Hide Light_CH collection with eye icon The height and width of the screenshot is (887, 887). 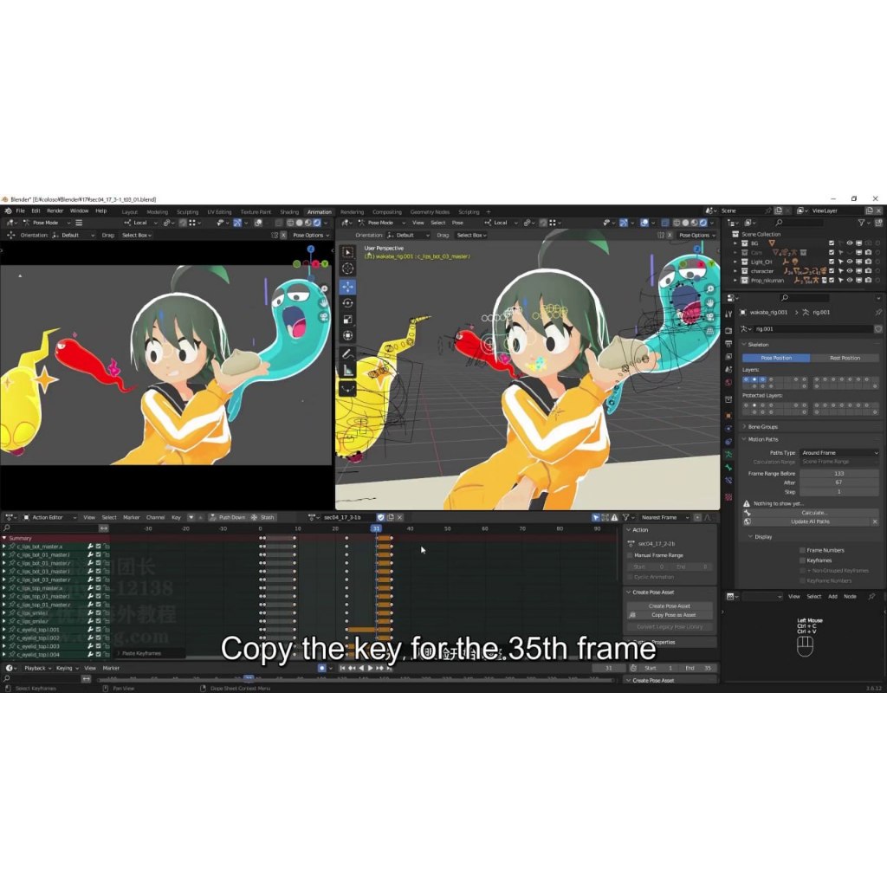point(850,262)
